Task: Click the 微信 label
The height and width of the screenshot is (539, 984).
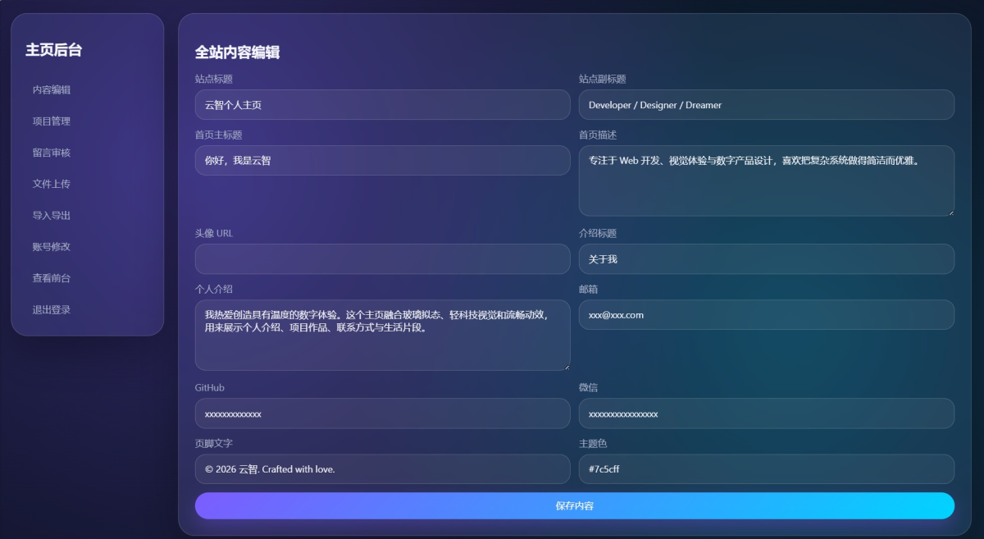Action: pos(589,388)
